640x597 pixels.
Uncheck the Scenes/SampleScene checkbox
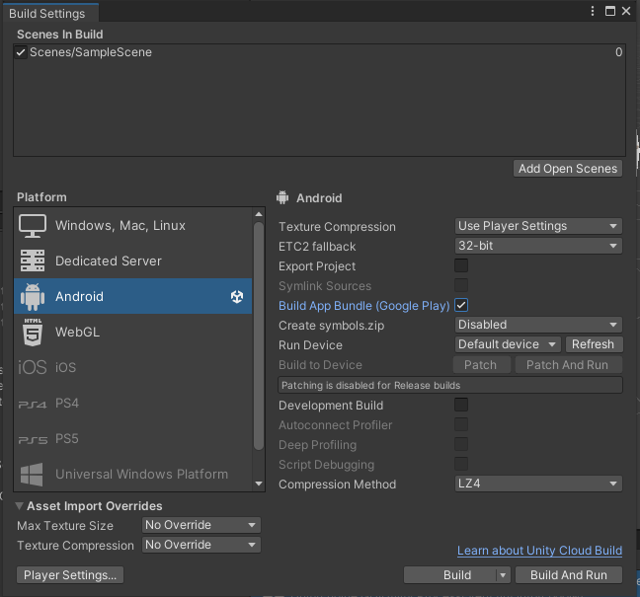point(21,52)
